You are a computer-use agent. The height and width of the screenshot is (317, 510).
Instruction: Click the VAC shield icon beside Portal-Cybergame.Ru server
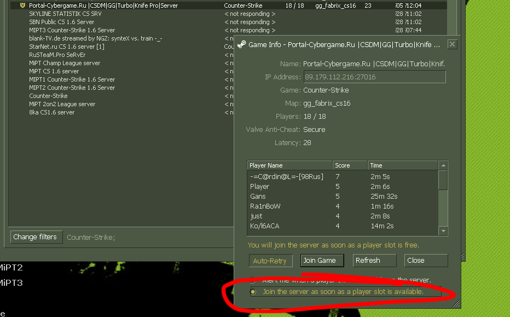coord(22,5)
